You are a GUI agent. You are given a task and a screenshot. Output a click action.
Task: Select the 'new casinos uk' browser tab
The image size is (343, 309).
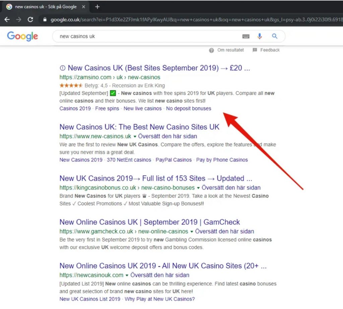coord(46,7)
